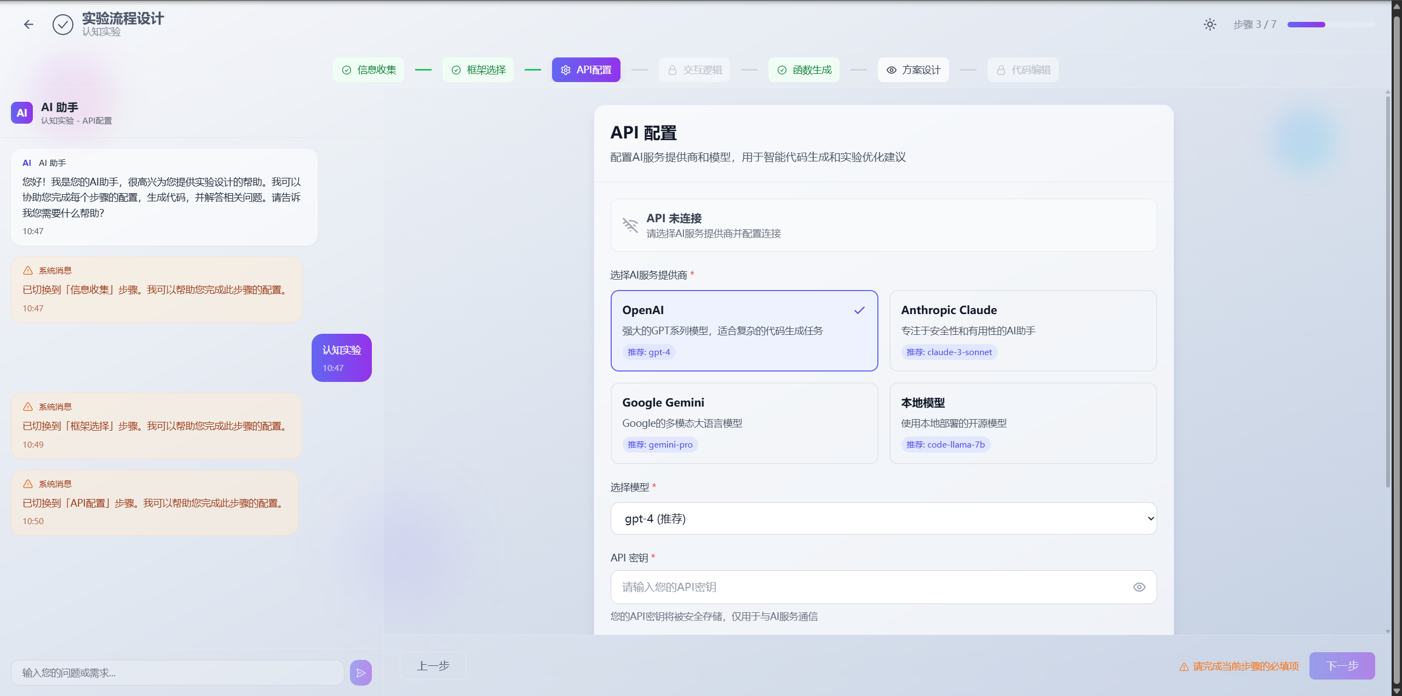Open the 交互逻辑 step tab
The width and height of the screenshot is (1402, 696).
tap(694, 70)
